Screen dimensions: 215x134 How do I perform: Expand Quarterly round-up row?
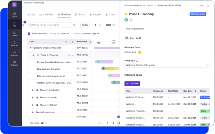click(x=33, y=112)
